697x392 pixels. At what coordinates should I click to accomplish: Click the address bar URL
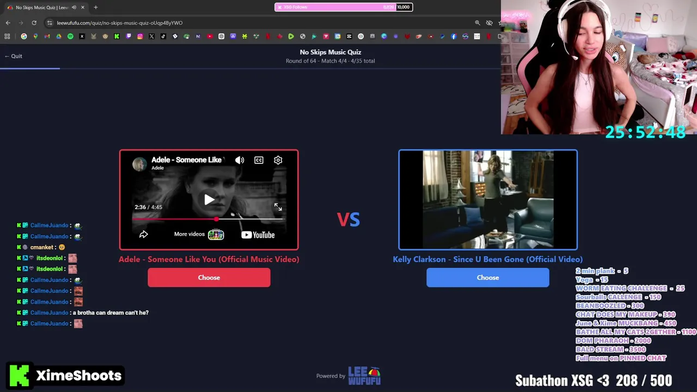120,23
